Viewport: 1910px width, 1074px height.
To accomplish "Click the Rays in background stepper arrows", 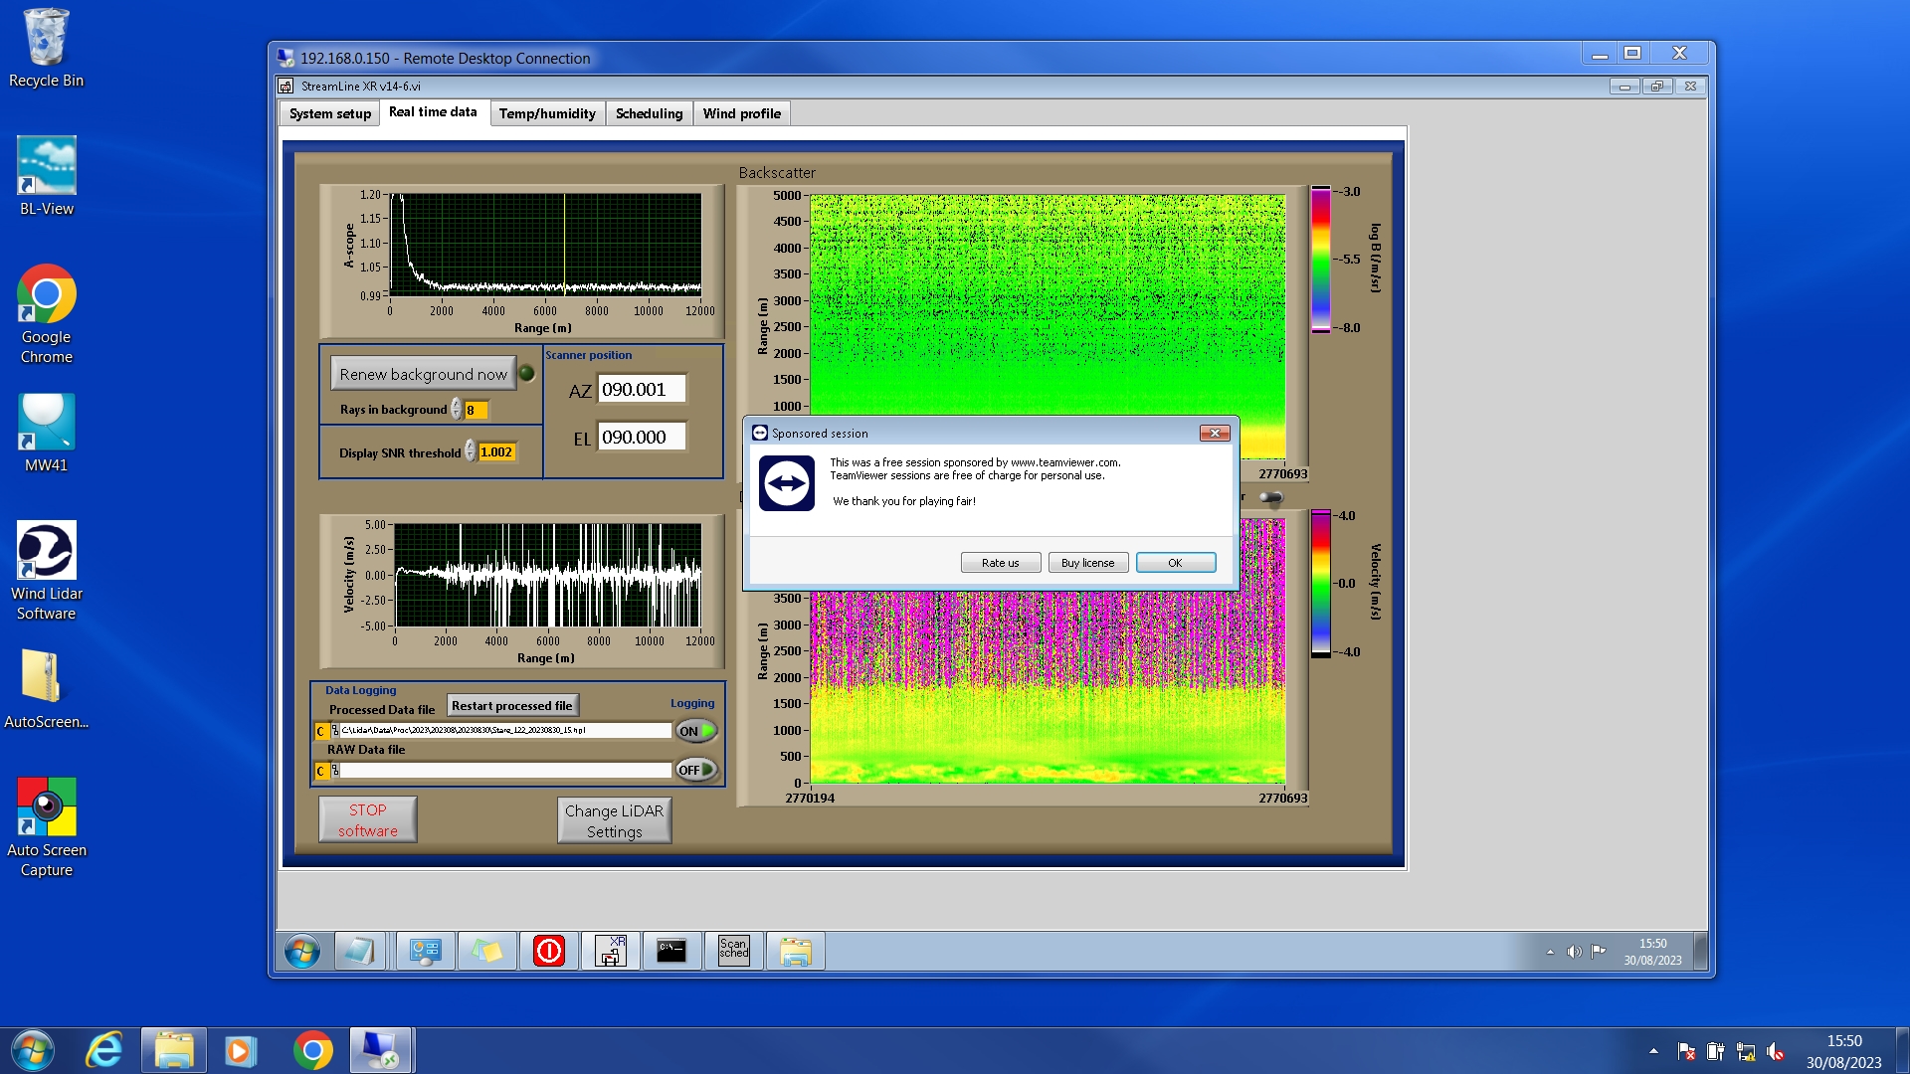I will (x=457, y=410).
